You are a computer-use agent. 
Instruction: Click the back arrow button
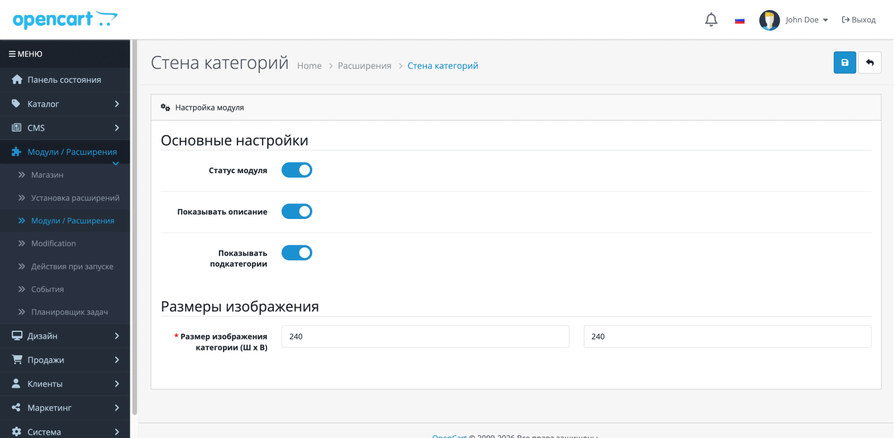click(x=870, y=63)
